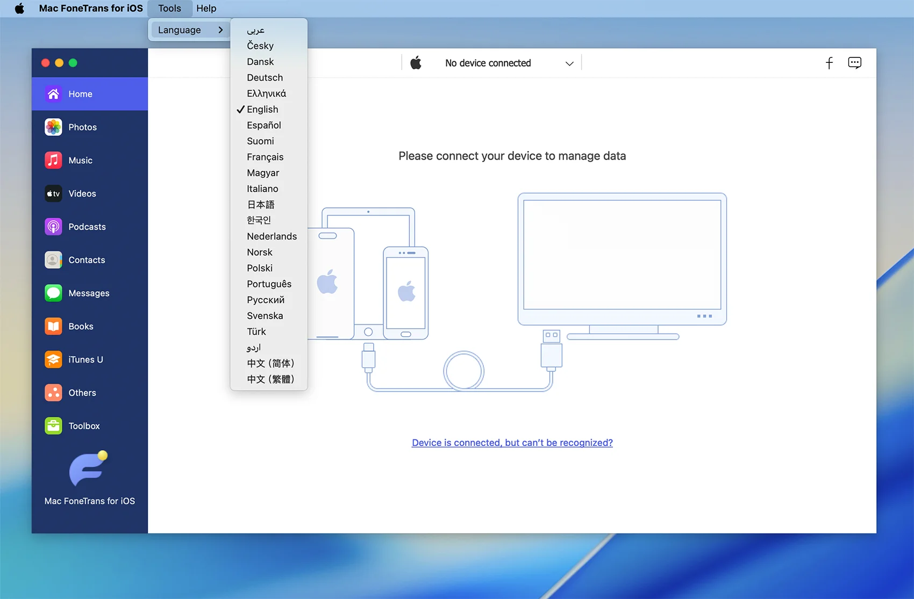Go to the Home section
This screenshot has height=599, width=914.
[90, 94]
